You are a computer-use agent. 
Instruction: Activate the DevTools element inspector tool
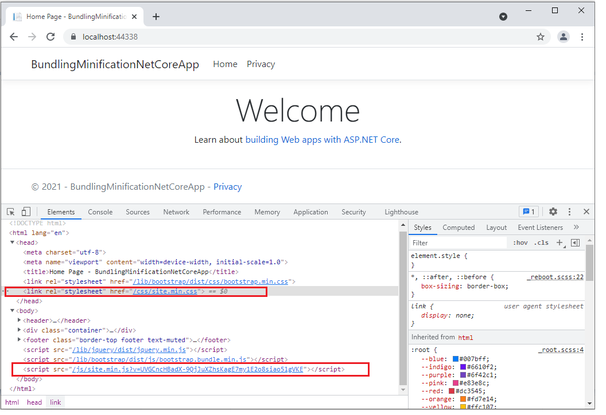tap(11, 212)
